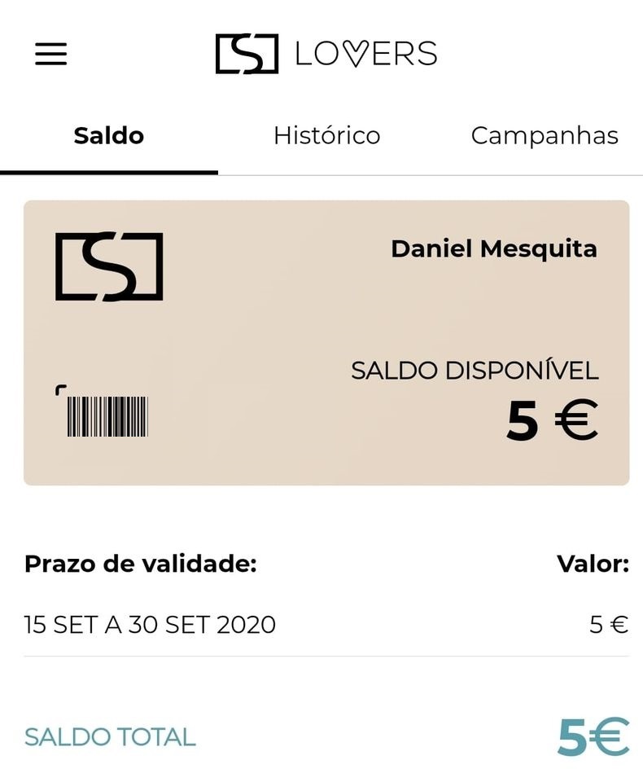The image size is (643, 782).
Task: Tap the small corner mark above barcode
Action: pyautogui.click(x=61, y=390)
